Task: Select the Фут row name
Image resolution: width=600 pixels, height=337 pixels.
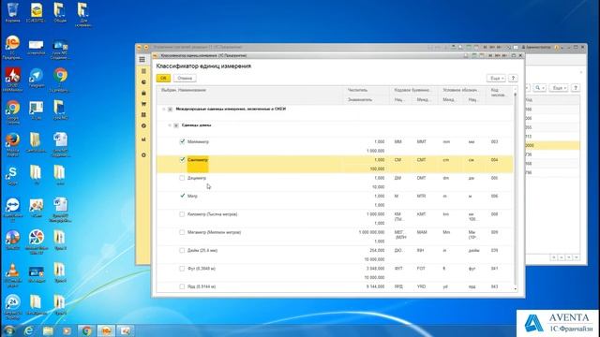Action: click(202, 269)
